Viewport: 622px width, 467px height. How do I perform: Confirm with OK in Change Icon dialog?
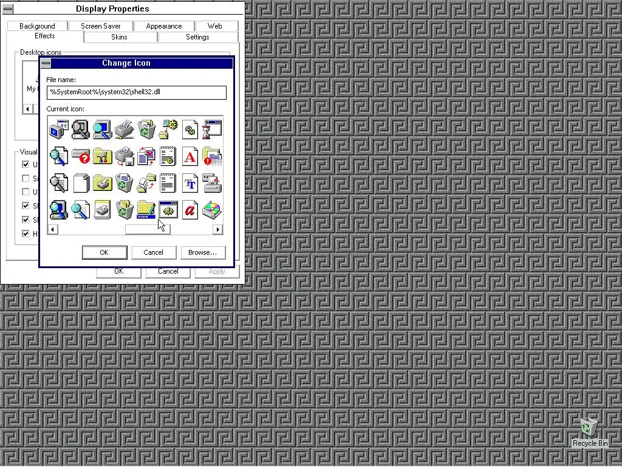[x=104, y=252]
